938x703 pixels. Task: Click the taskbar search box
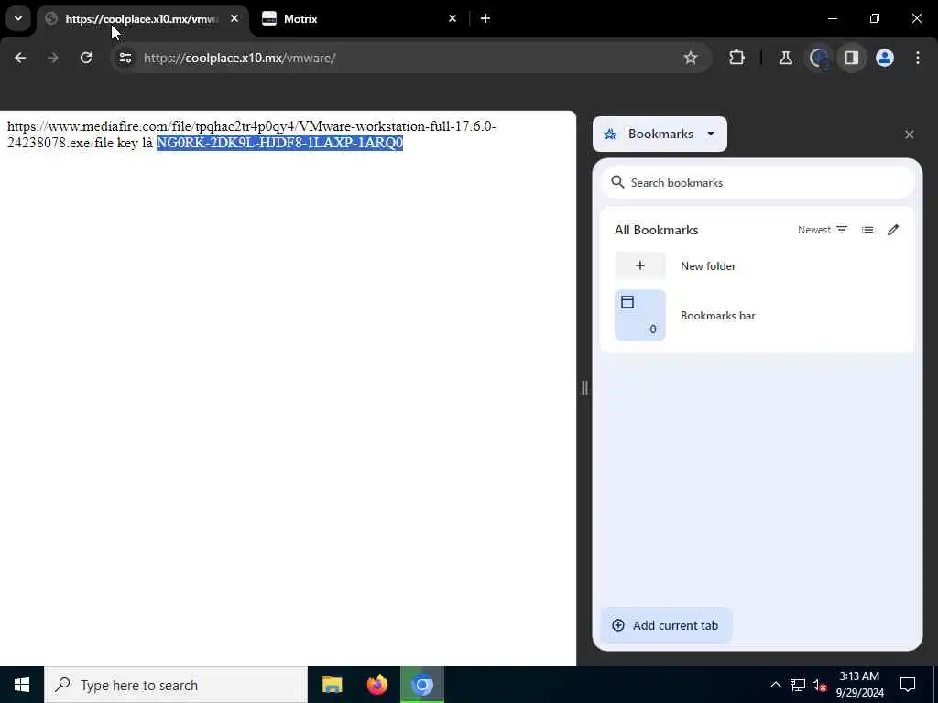(176, 685)
